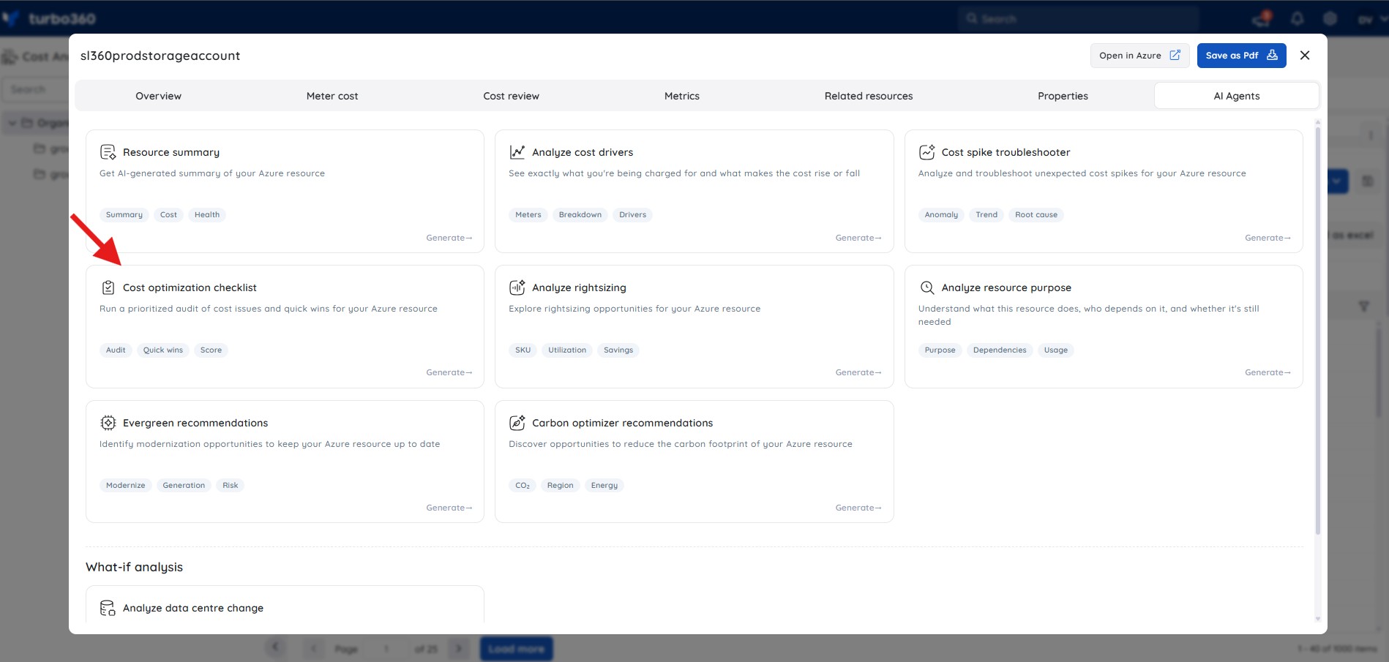Viewport: 1389px width, 662px height.
Task: Click the Analyze resource purpose magnifier icon
Action: click(x=926, y=287)
